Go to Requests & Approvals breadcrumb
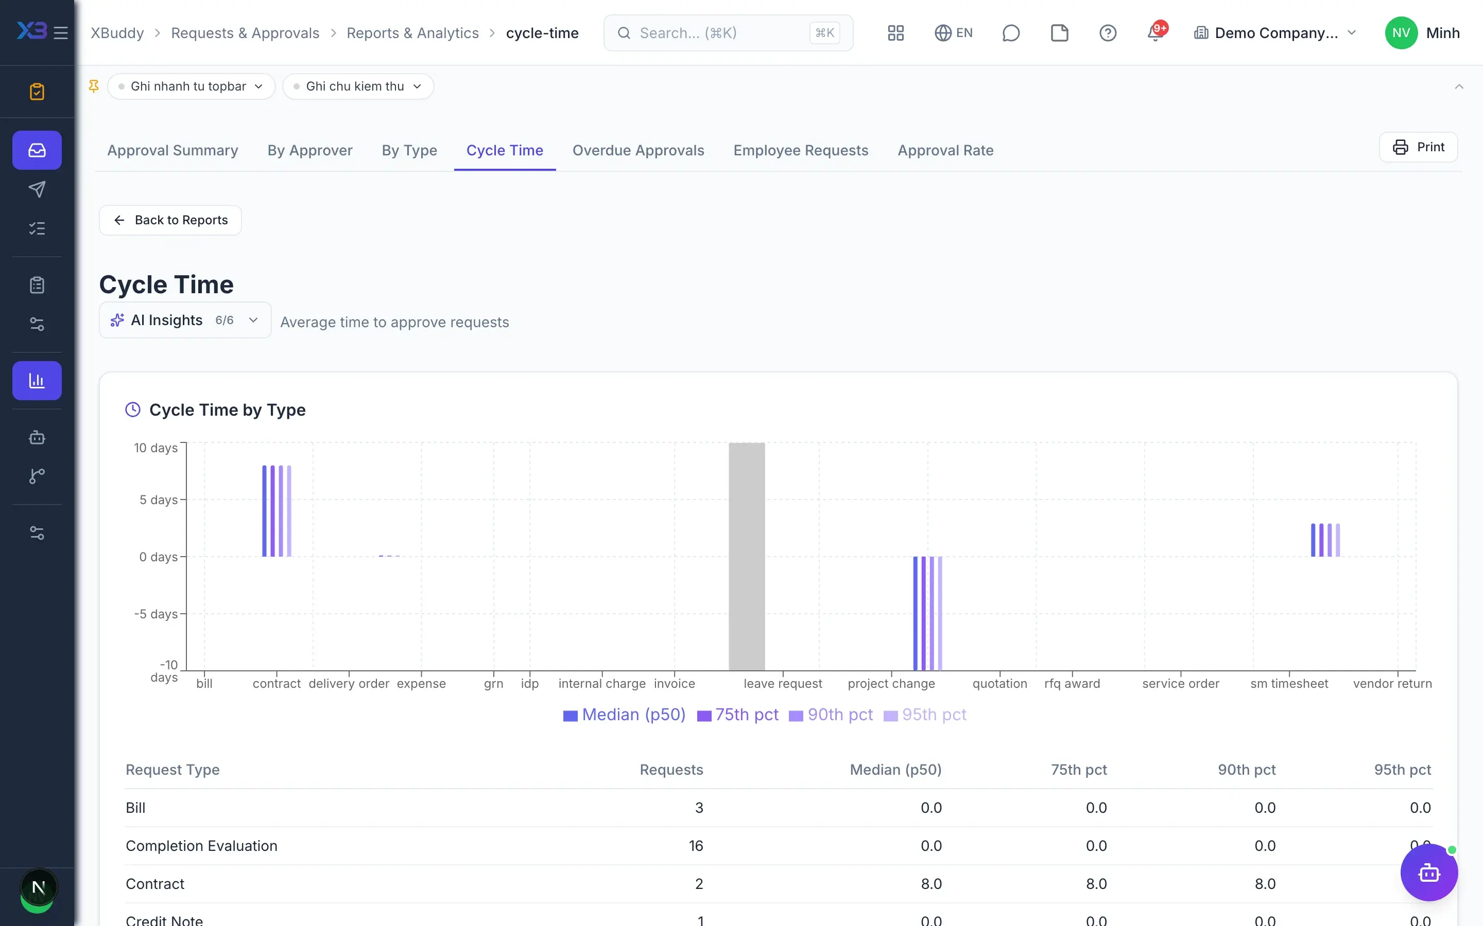 [x=245, y=32]
